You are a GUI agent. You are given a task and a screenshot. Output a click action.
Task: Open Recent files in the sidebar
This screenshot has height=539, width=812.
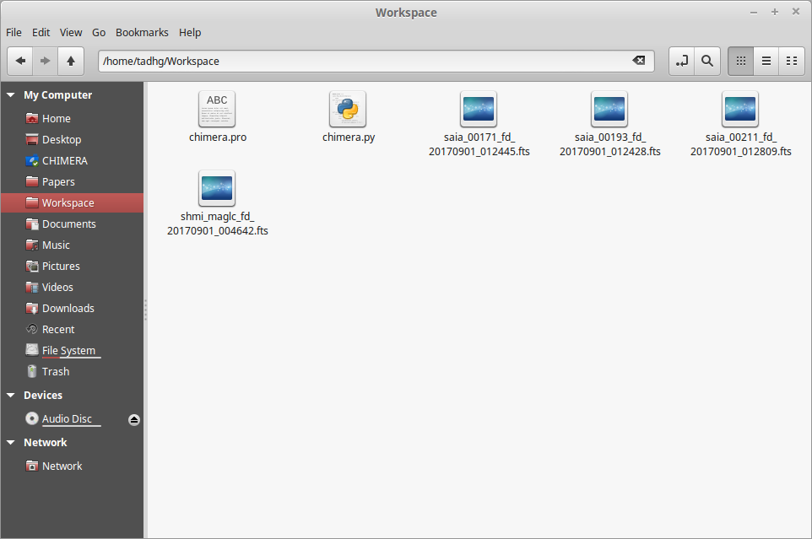click(x=73, y=330)
